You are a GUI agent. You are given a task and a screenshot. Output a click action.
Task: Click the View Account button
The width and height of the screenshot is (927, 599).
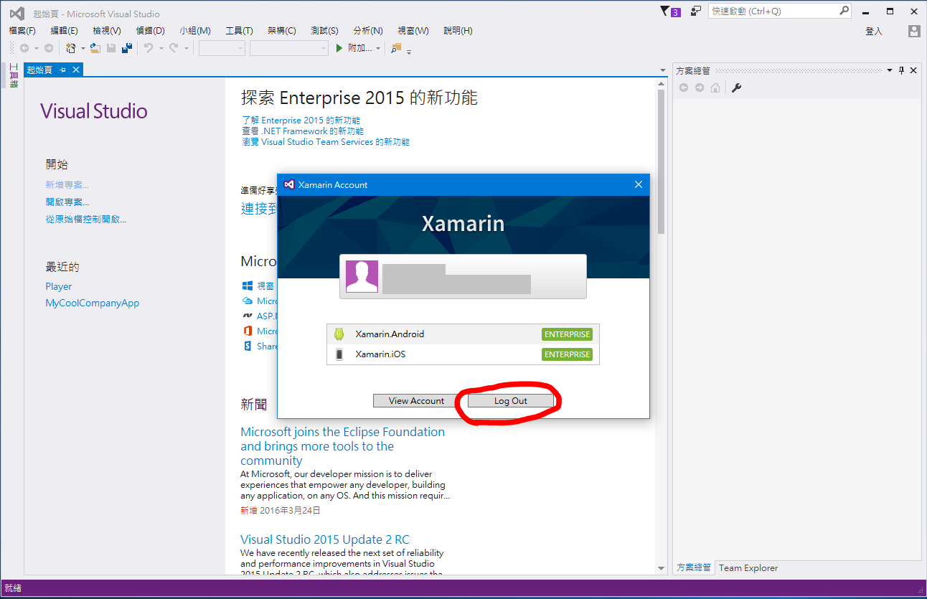coord(416,401)
